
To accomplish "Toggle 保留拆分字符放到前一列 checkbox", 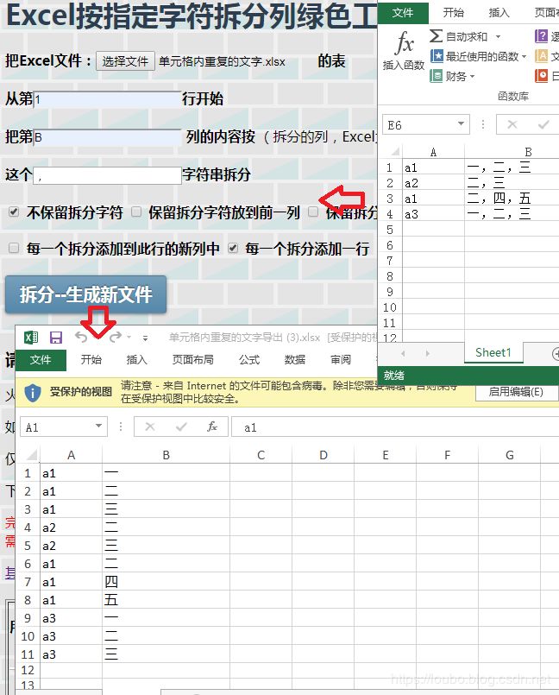I will click(136, 212).
